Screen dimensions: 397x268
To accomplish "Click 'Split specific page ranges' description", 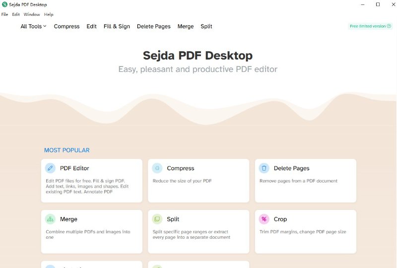I will click(x=192, y=234).
